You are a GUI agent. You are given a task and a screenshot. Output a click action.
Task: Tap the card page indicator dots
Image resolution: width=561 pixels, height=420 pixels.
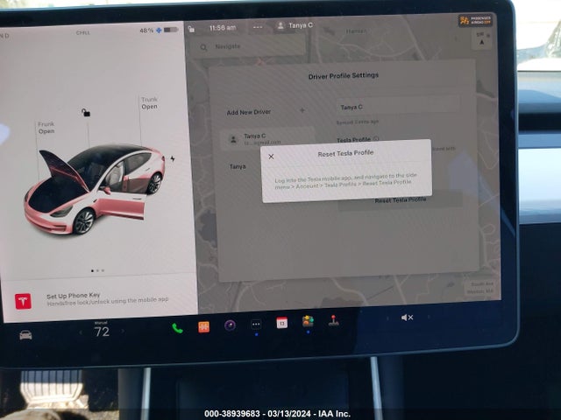(x=97, y=270)
